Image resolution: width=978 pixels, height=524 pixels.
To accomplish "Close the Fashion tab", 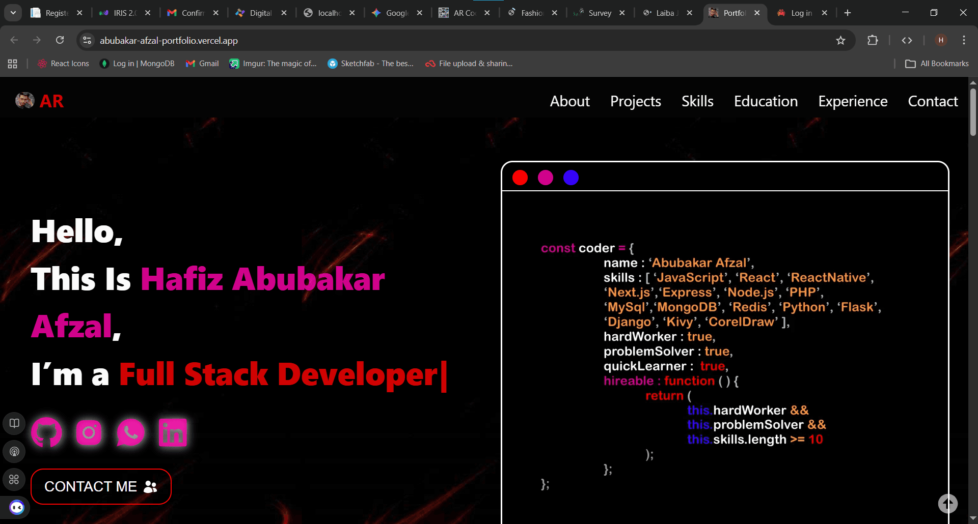I will click(554, 13).
